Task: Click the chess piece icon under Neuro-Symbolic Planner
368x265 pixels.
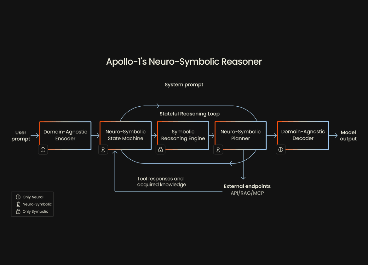Action: (218, 150)
